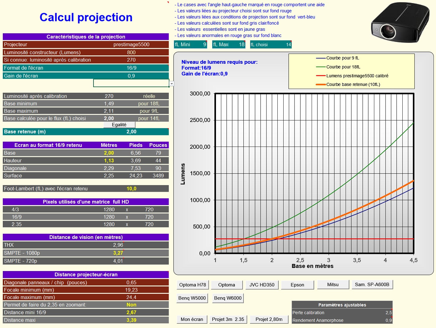Screen dimensions: 436x328
Task: Apply the Mon écran configuration
Action: point(192,319)
